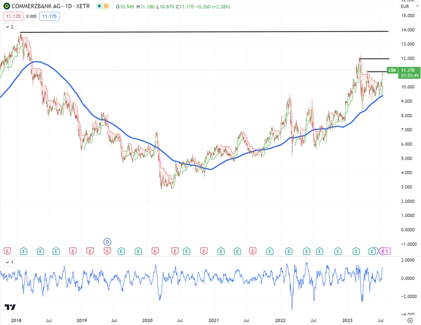Click the Commerzbank logo icon
The height and width of the screenshot is (325, 421).
point(7,7)
